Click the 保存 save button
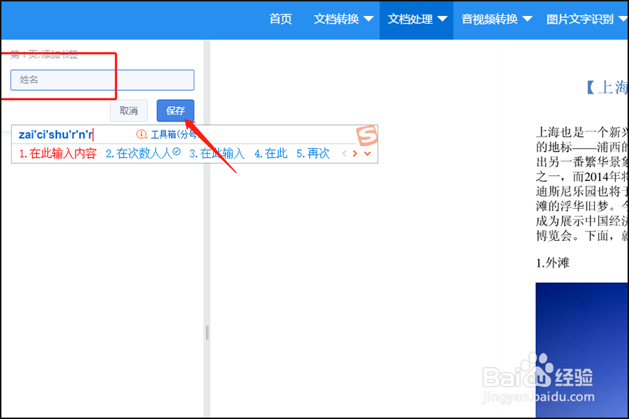The image size is (629, 419). point(175,110)
